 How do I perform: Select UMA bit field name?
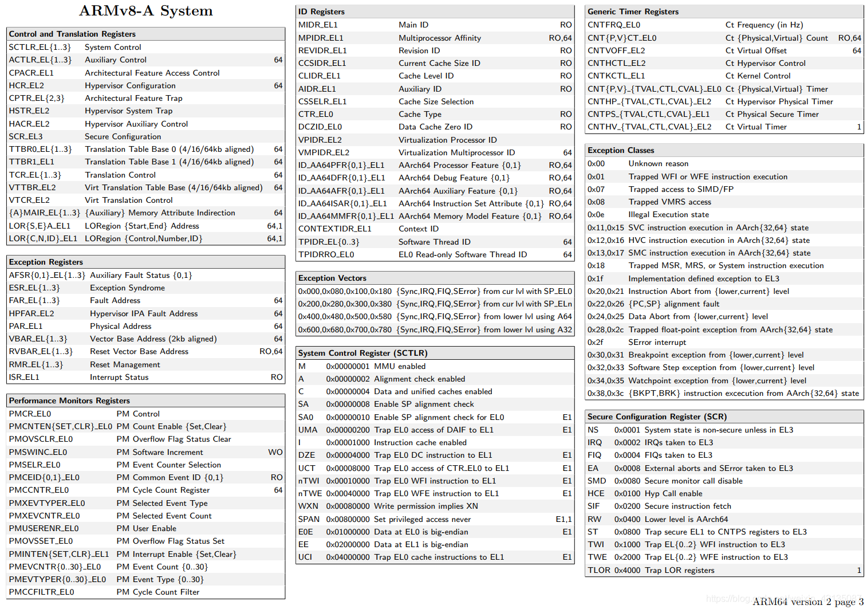[308, 430]
